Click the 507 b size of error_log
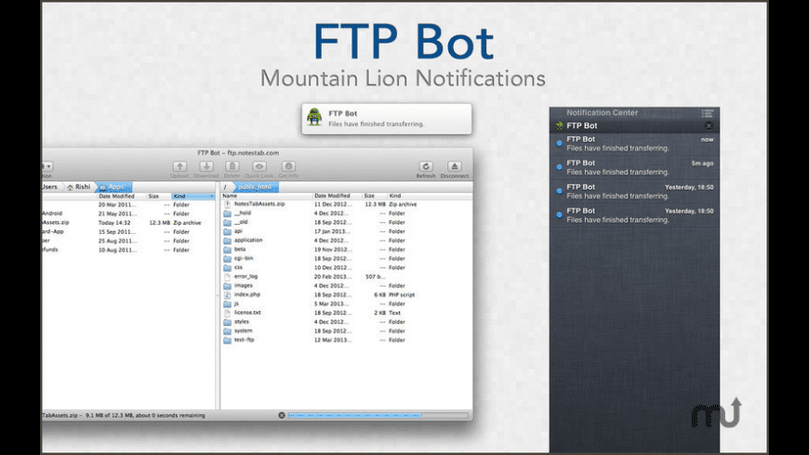809x455 pixels. [x=375, y=277]
